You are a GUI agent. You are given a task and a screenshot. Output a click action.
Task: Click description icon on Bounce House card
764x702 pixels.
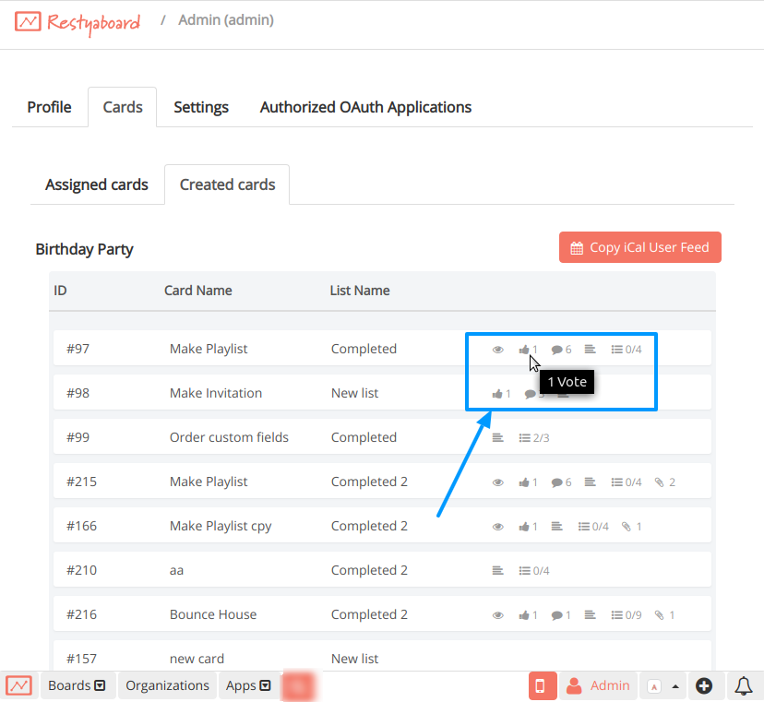click(590, 614)
